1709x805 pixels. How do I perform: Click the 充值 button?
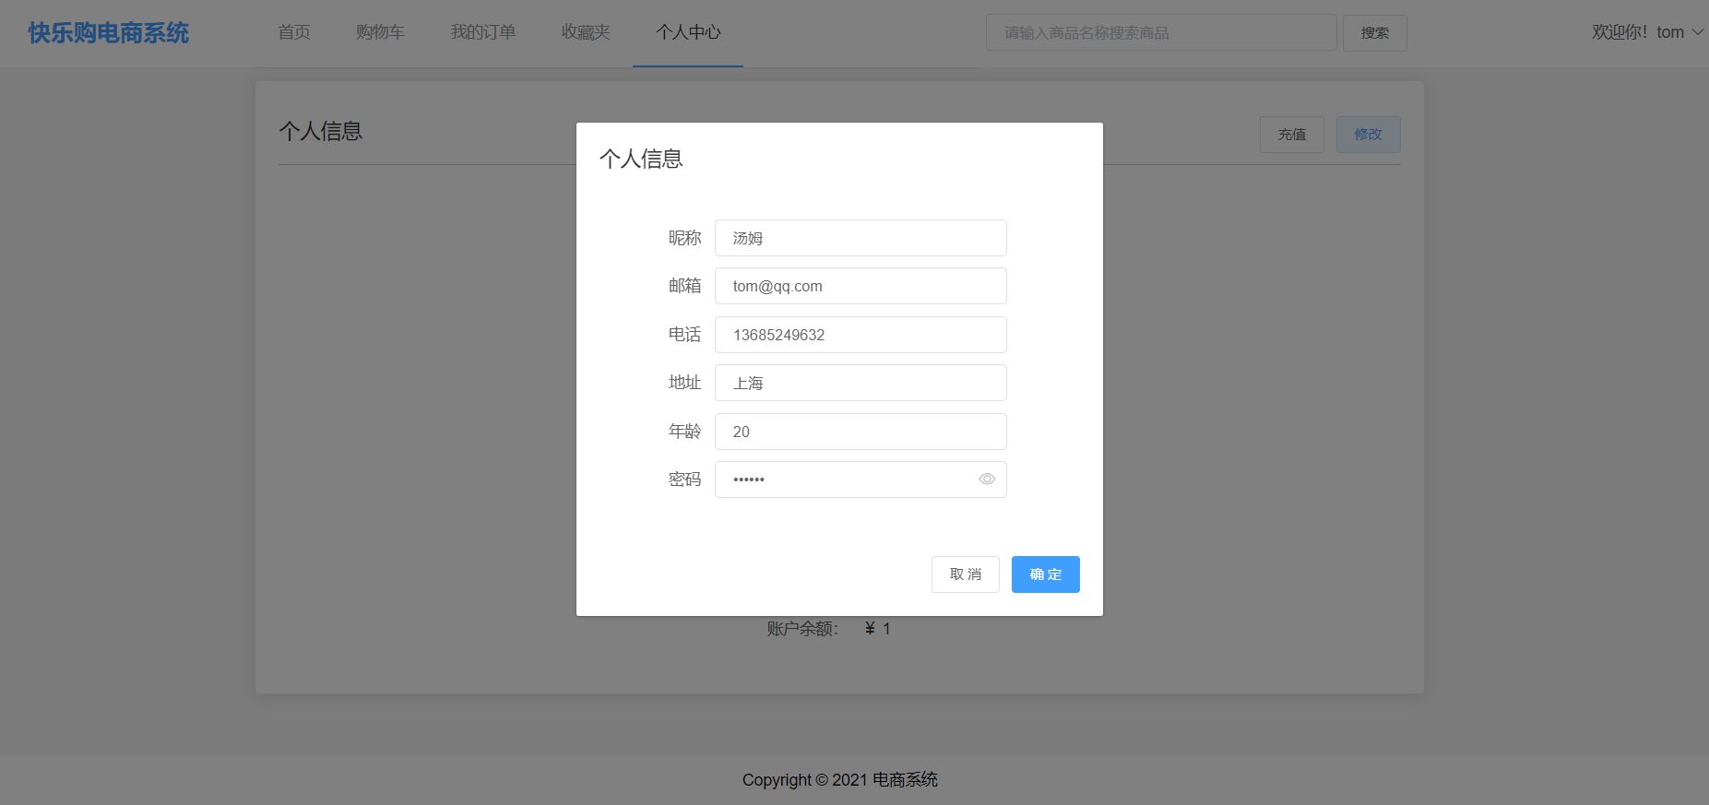pyautogui.click(x=1291, y=135)
